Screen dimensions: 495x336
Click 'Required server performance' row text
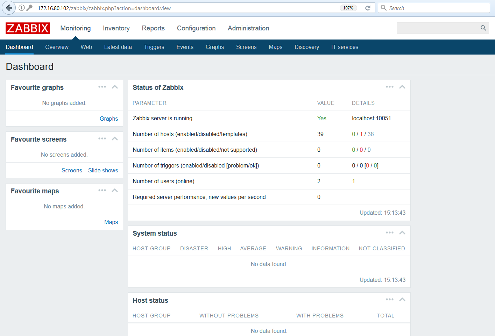(x=199, y=197)
